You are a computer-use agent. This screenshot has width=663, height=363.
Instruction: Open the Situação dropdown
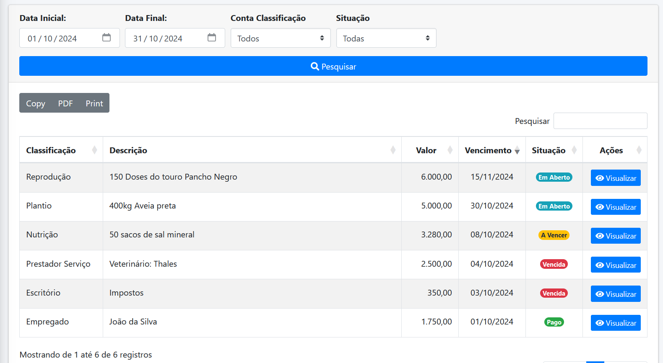point(386,38)
